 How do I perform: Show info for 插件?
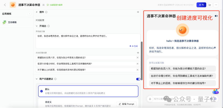pyautogui.click(x=46, y=12)
